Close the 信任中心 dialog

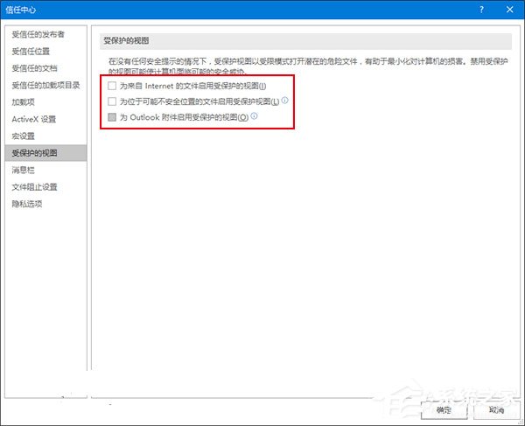coord(509,10)
